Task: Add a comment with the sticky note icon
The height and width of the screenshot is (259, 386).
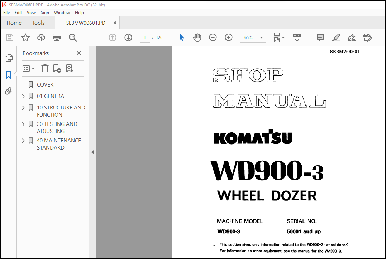Action: 320,38
